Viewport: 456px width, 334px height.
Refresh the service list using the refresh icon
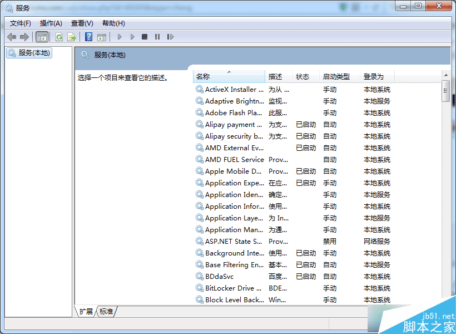[58, 37]
